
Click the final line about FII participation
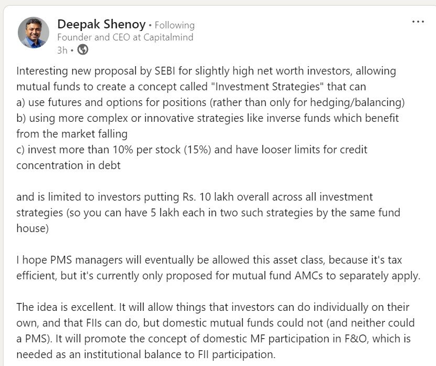pos(146,354)
